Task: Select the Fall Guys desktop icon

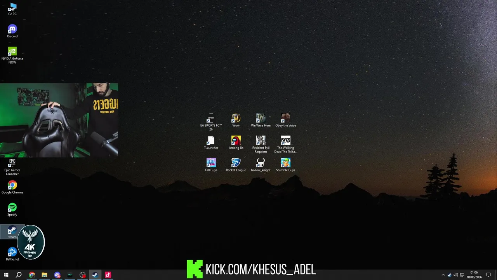Action: tap(211, 165)
